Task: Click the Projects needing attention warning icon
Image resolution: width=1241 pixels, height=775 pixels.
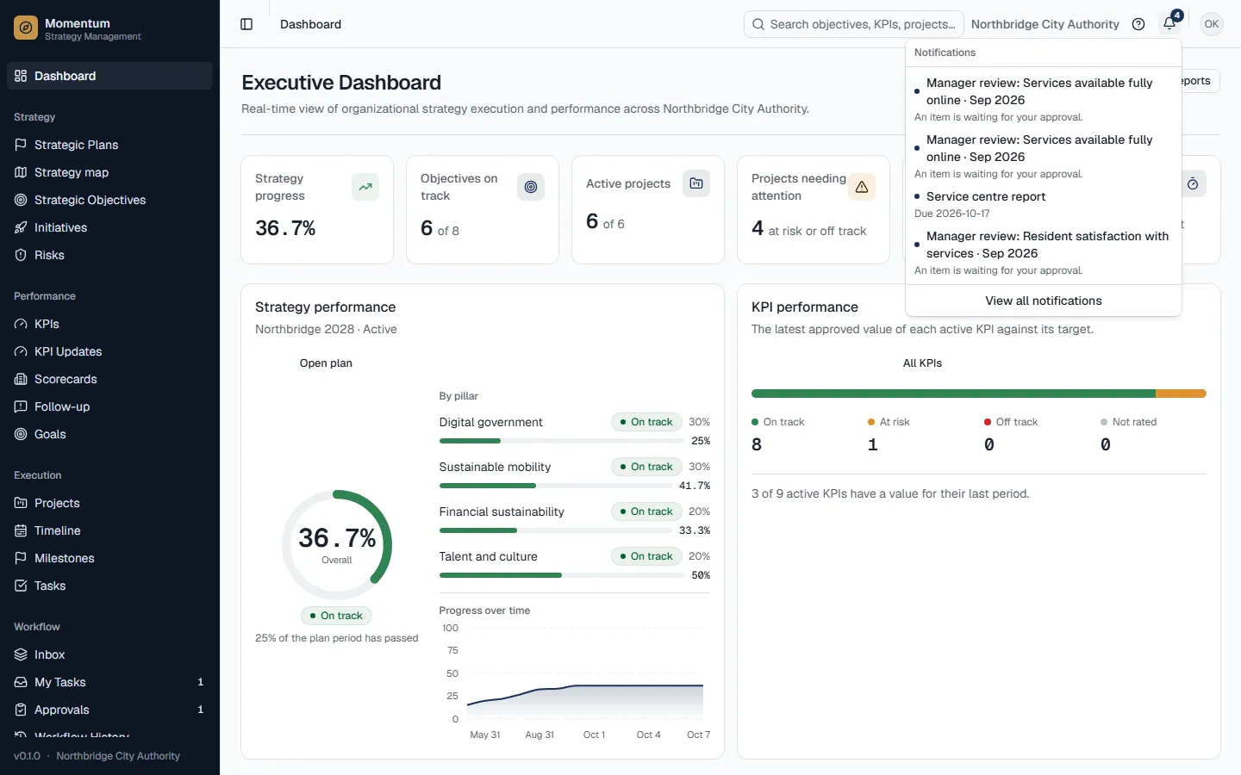Action: click(x=862, y=187)
